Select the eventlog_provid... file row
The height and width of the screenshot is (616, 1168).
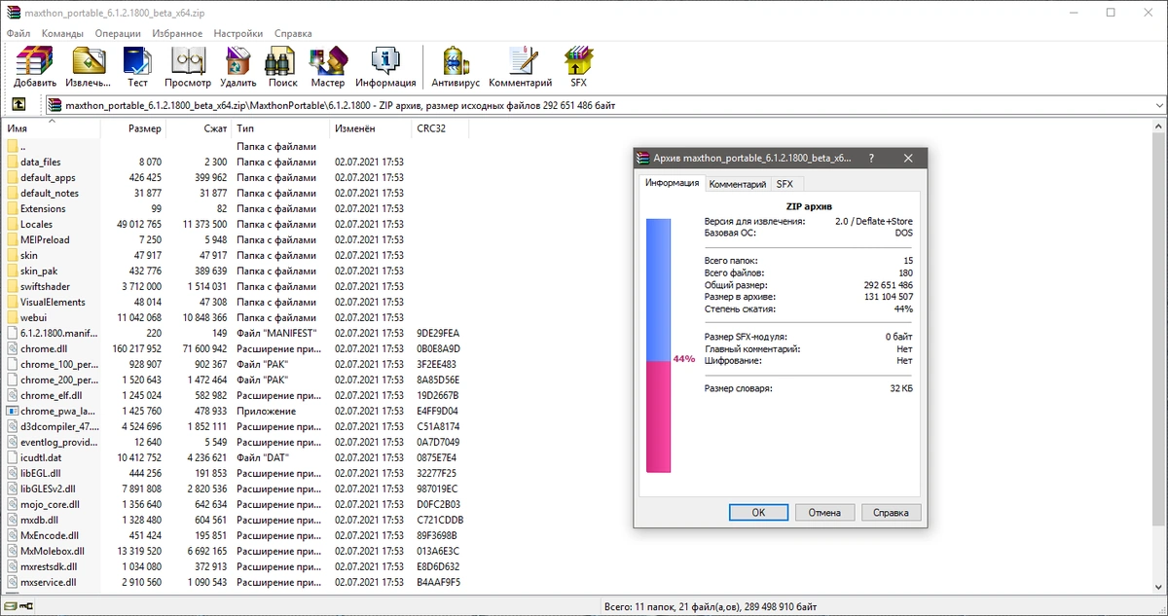coord(236,443)
